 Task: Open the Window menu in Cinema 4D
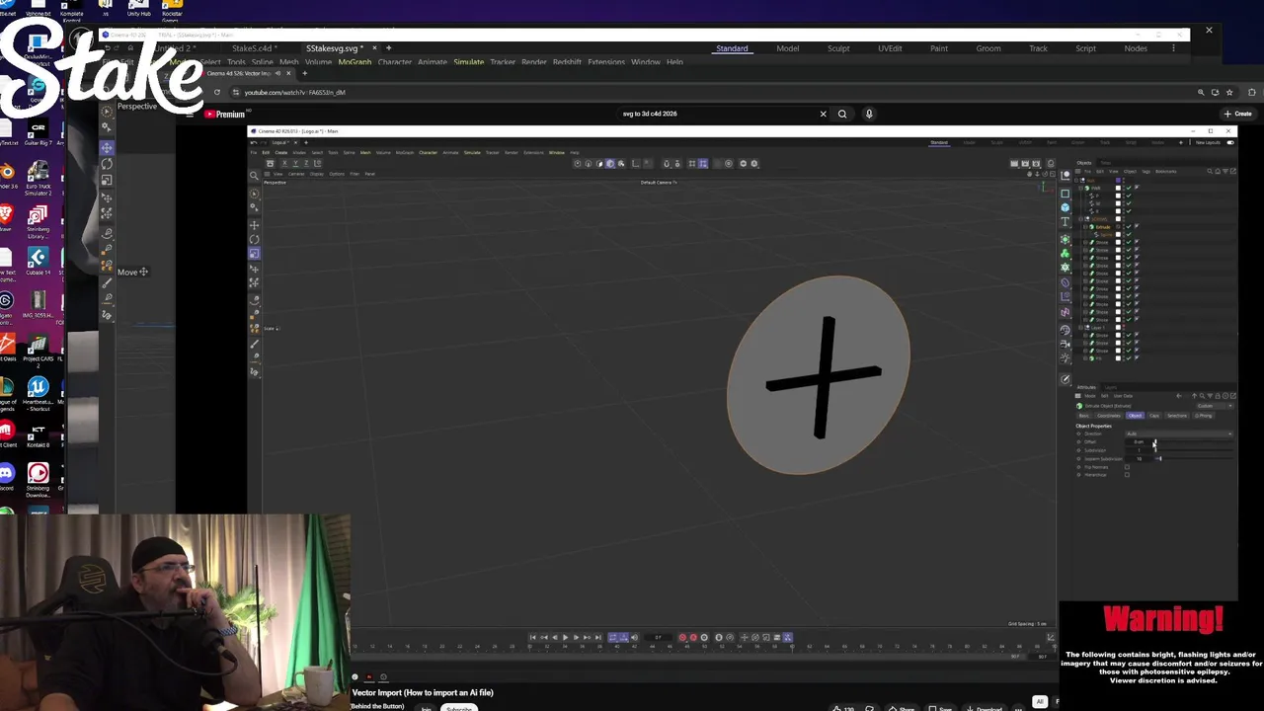coord(646,62)
